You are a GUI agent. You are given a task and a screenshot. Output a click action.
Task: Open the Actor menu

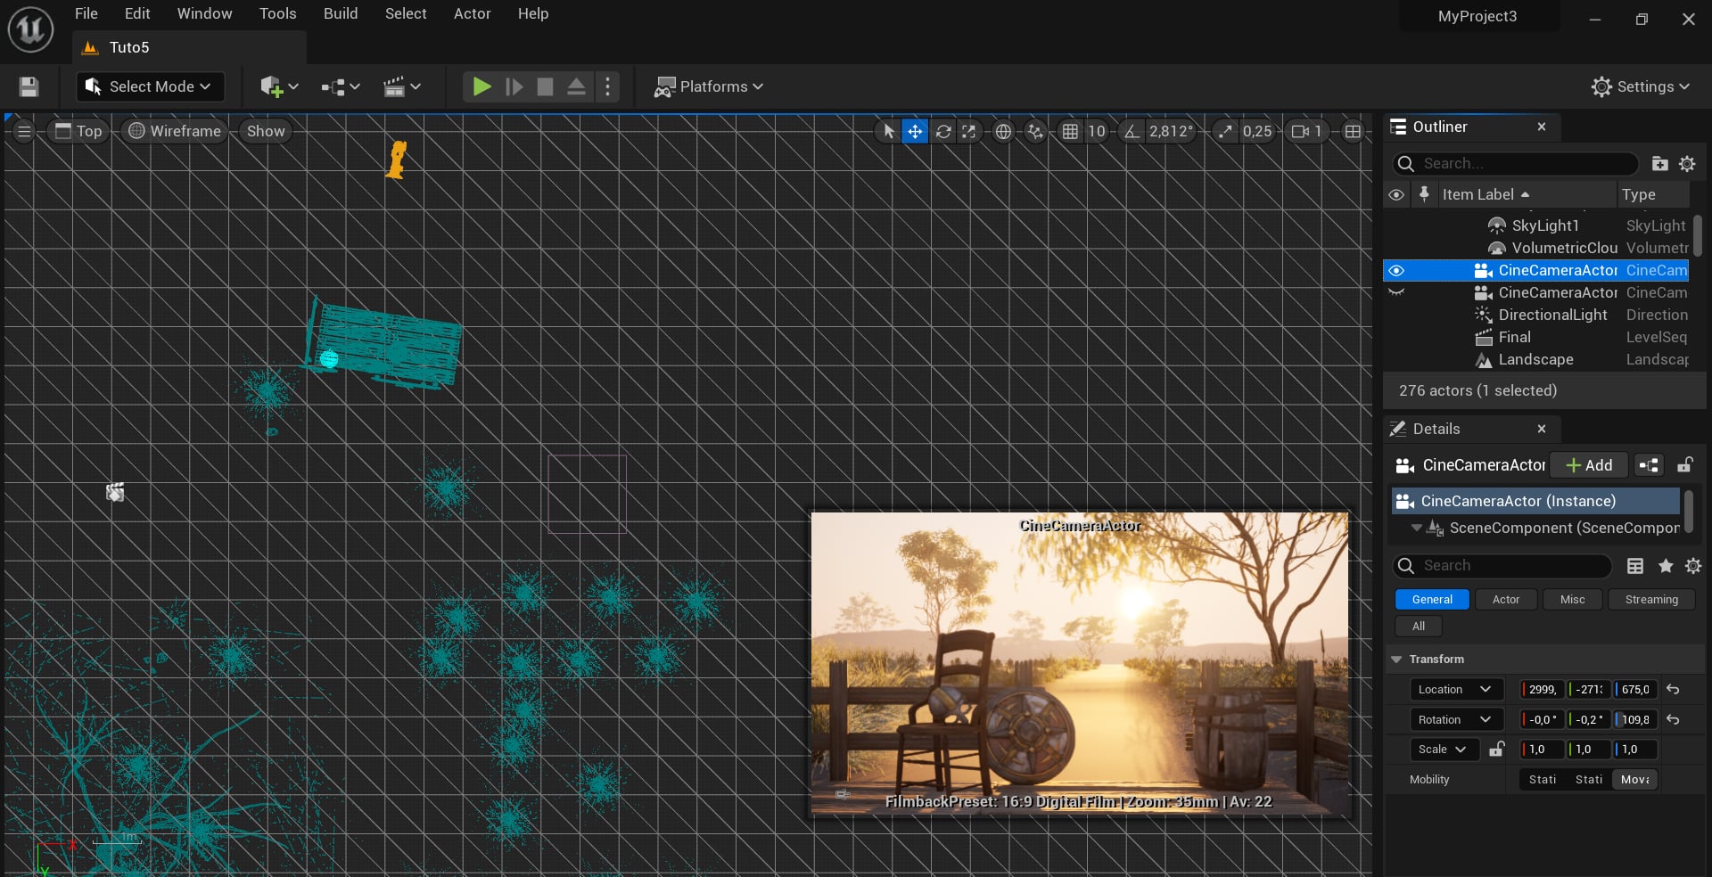(x=473, y=13)
